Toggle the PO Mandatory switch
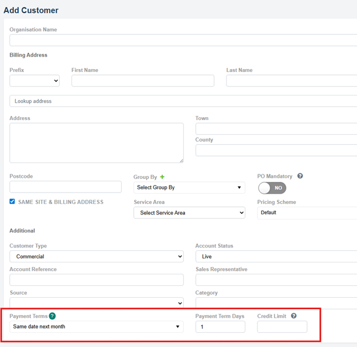 pyautogui.click(x=272, y=188)
